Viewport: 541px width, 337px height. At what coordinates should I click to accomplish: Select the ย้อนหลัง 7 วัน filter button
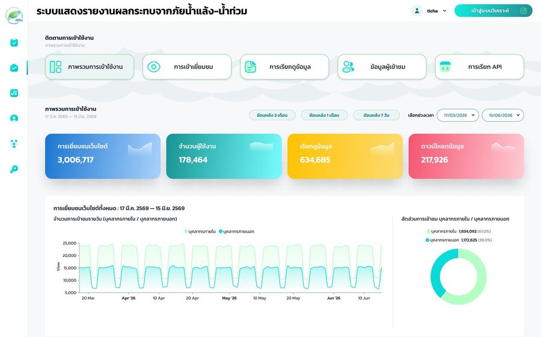pos(376,116)
